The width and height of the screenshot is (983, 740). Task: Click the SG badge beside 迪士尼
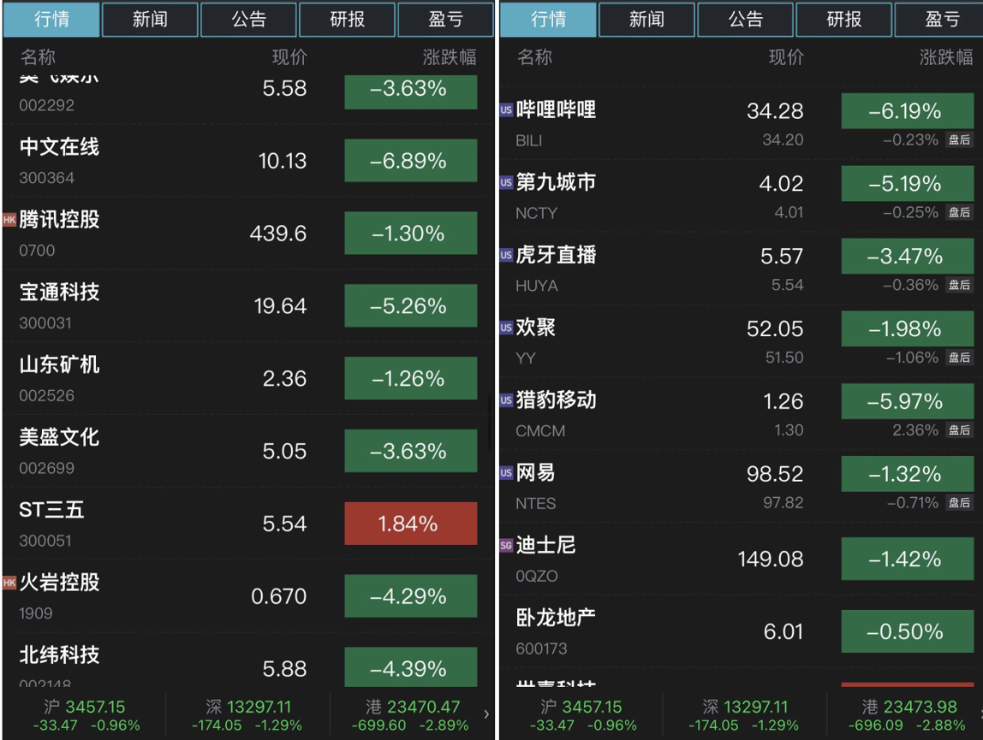point(506,546)
